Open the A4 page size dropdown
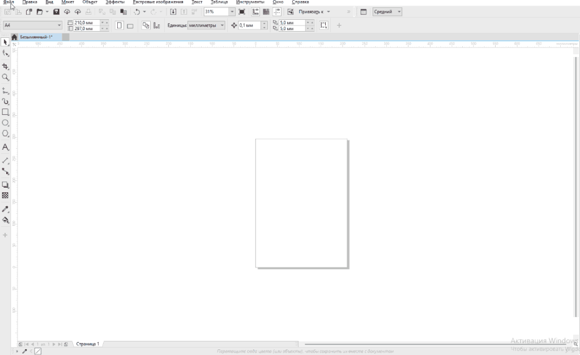580x355 pixels. click(x=59, y=25)
